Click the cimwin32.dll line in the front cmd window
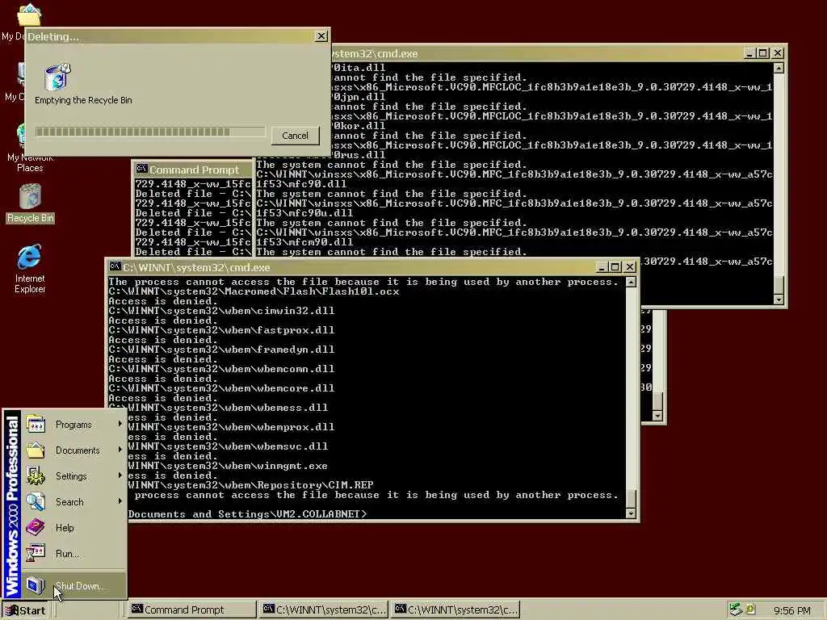The height and width of the screenshot is (620, 827). click(x=221, y=311)
